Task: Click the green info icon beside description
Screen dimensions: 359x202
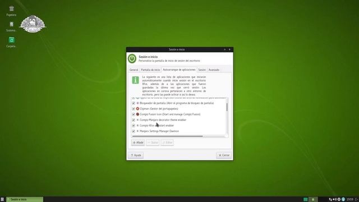Action: click(136, 80)
